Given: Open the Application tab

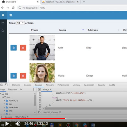Looking at the screenshot, I should coord(89,85).
